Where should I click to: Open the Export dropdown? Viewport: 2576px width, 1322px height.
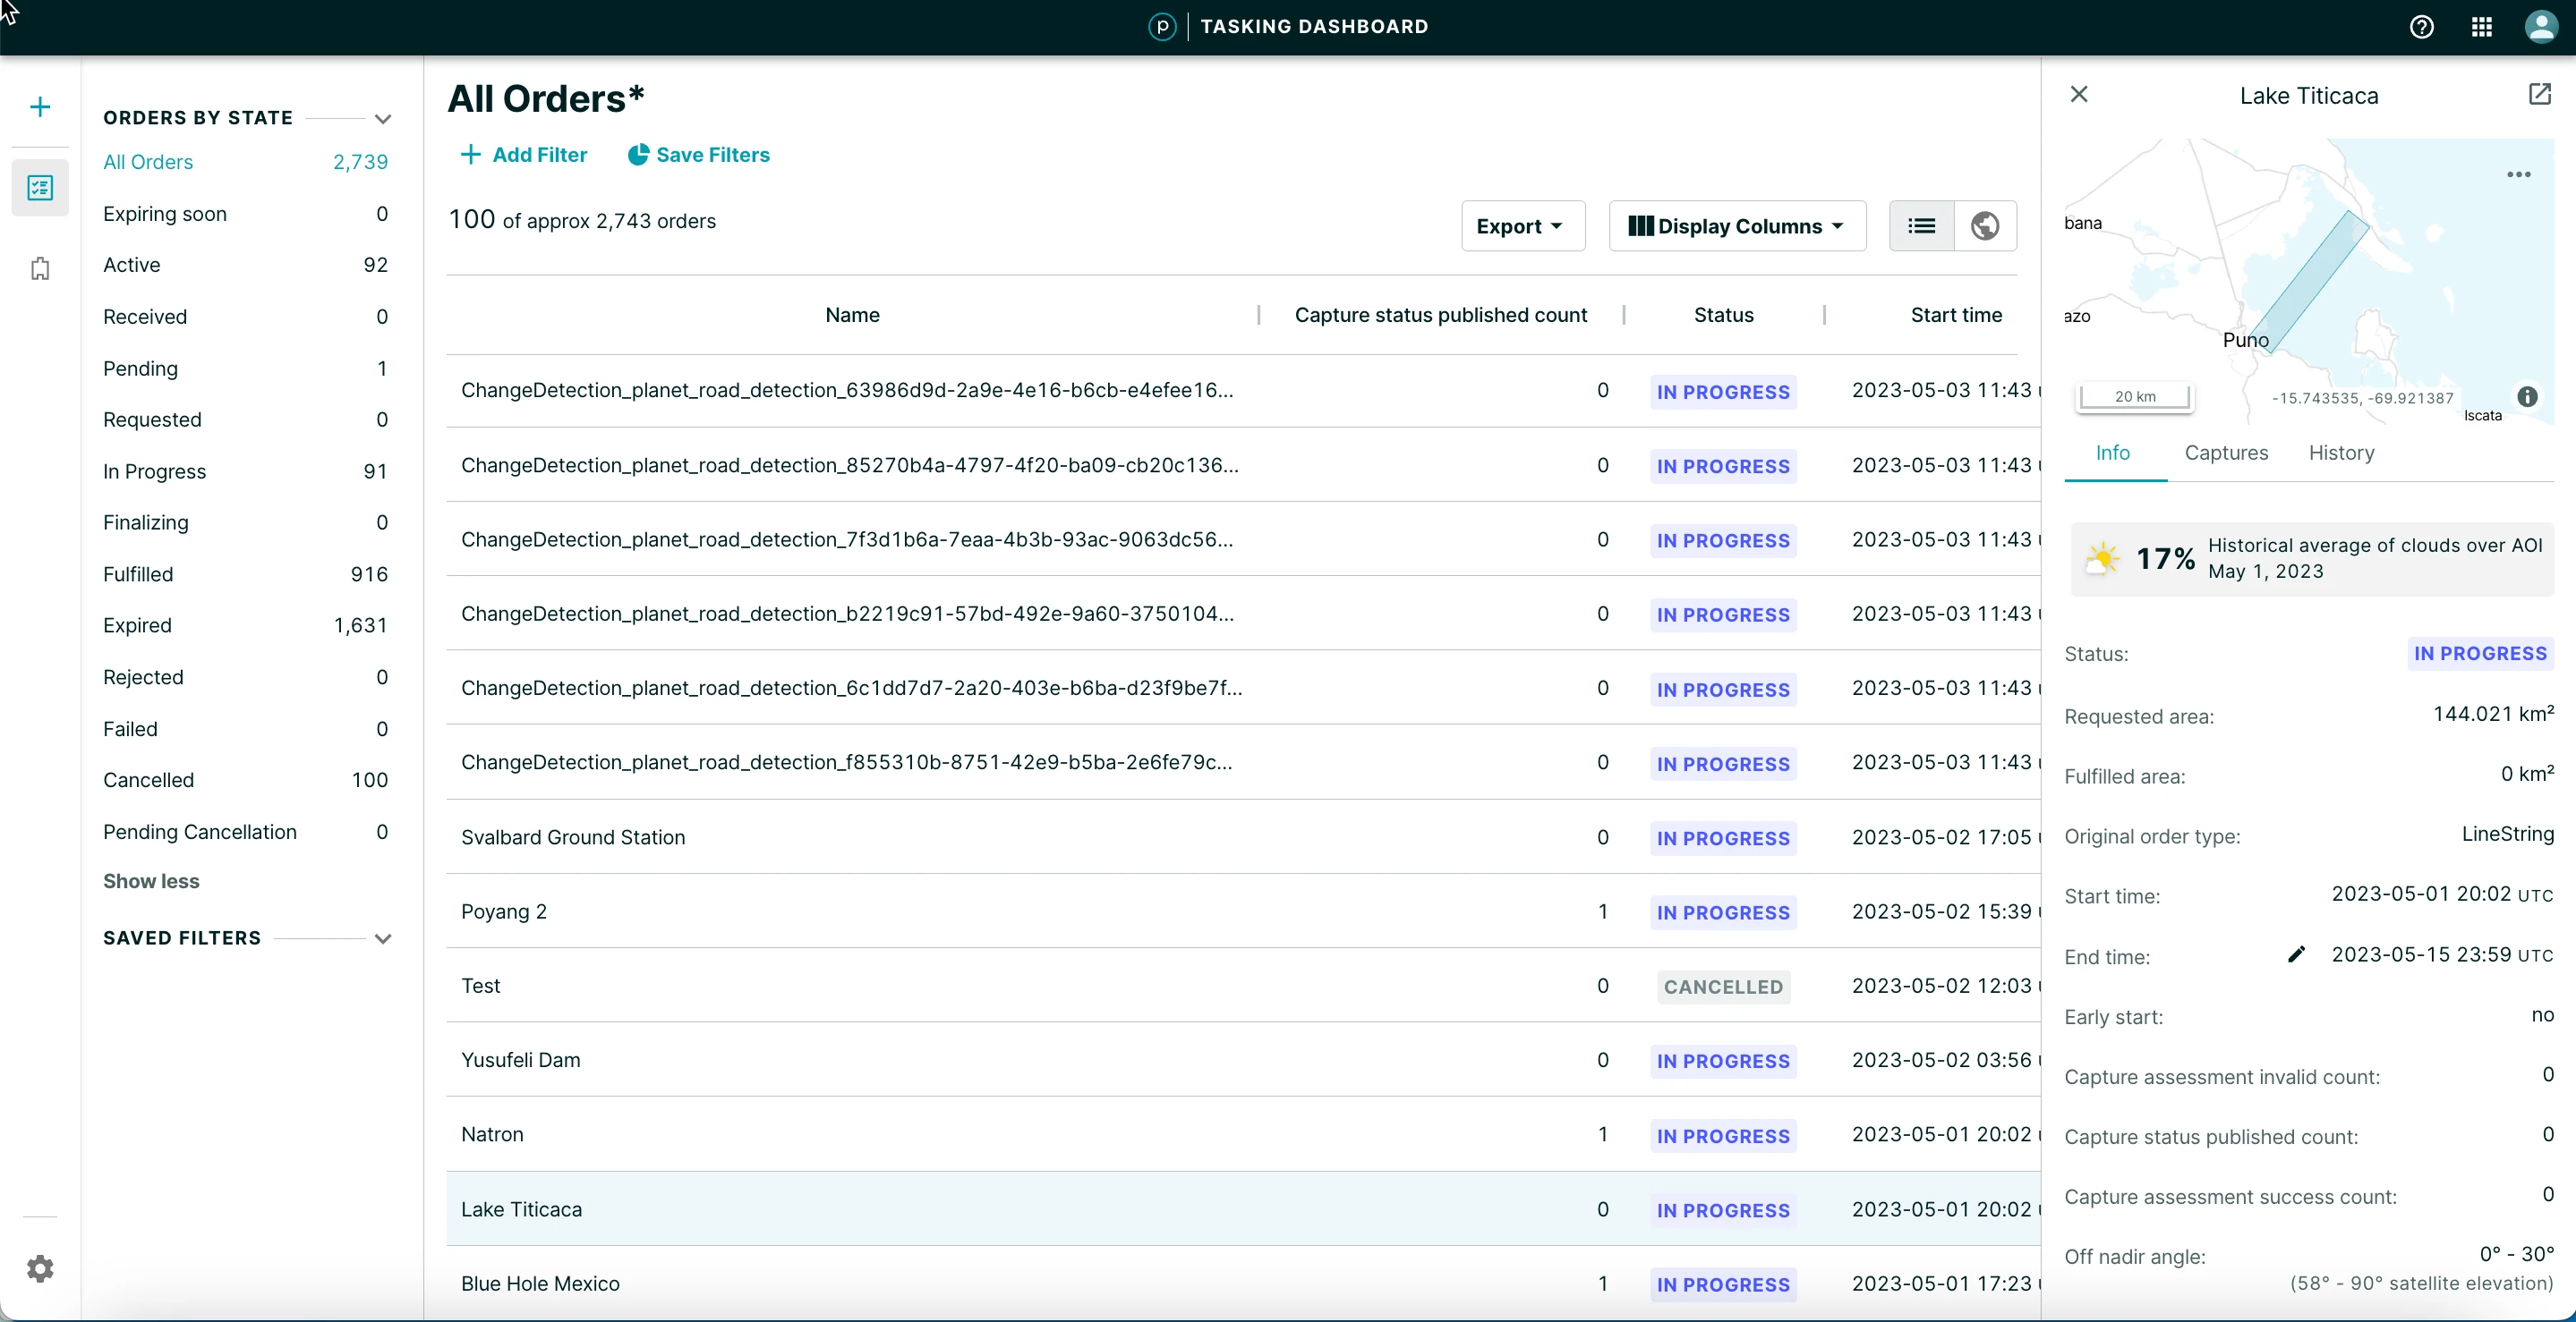(x=1523, y=225)
